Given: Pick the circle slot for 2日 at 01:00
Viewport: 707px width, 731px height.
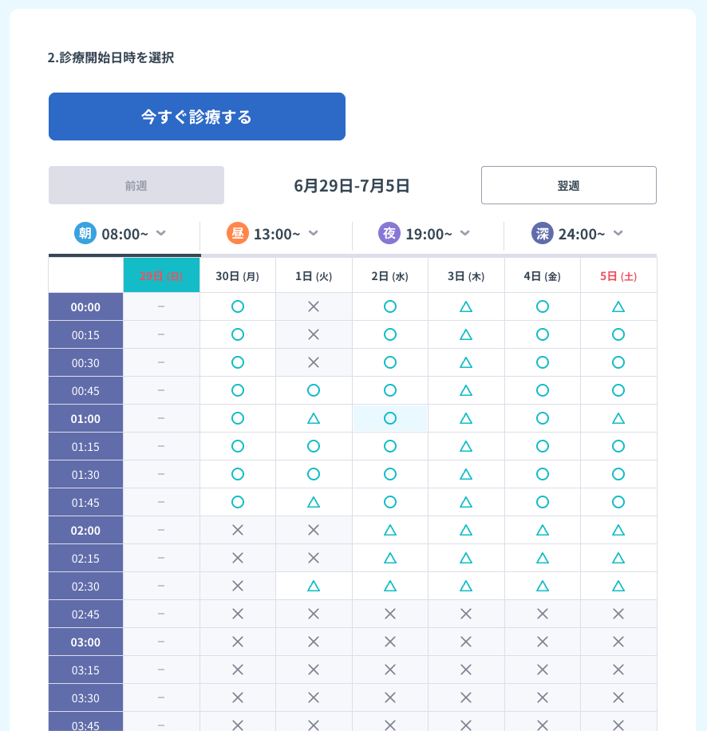Looking at the screenshot, I should point(390,418).
